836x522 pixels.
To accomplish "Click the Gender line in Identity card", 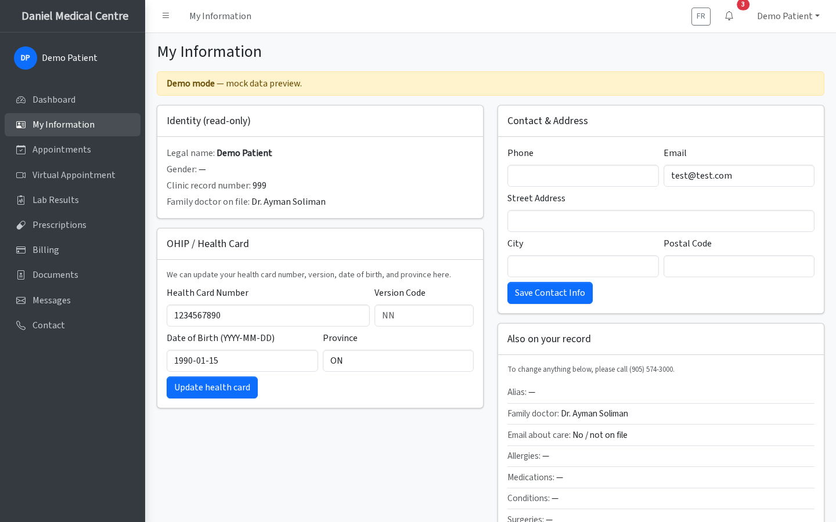I will point(186,169).
